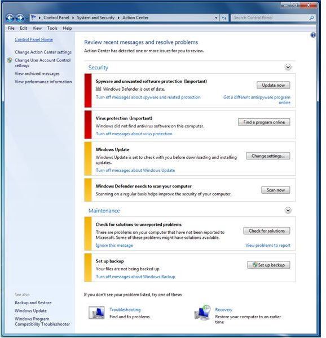Turn off messages about Windows Update
The image size is (326, 338).
tap(135, 170)
